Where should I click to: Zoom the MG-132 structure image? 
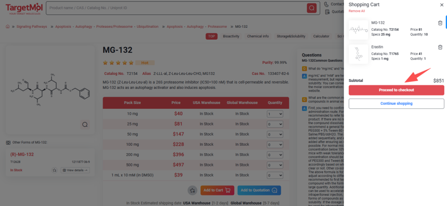[85, 125]
